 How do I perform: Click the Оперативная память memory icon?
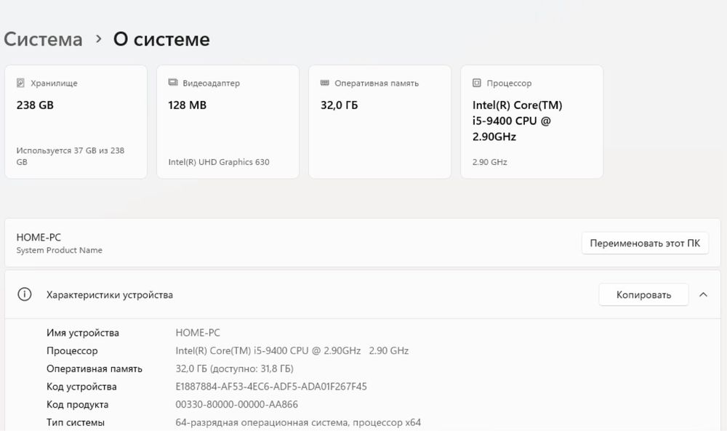325,84
